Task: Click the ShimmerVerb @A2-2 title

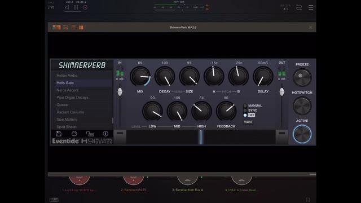Action: [183, 28]
